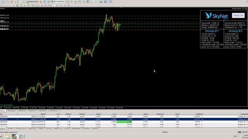The height and width of the screenshot is (139, 248).
Task: Toggle the SkyNet TRADE ON switch
Action: pyautogui.click(x=238, y=15)
